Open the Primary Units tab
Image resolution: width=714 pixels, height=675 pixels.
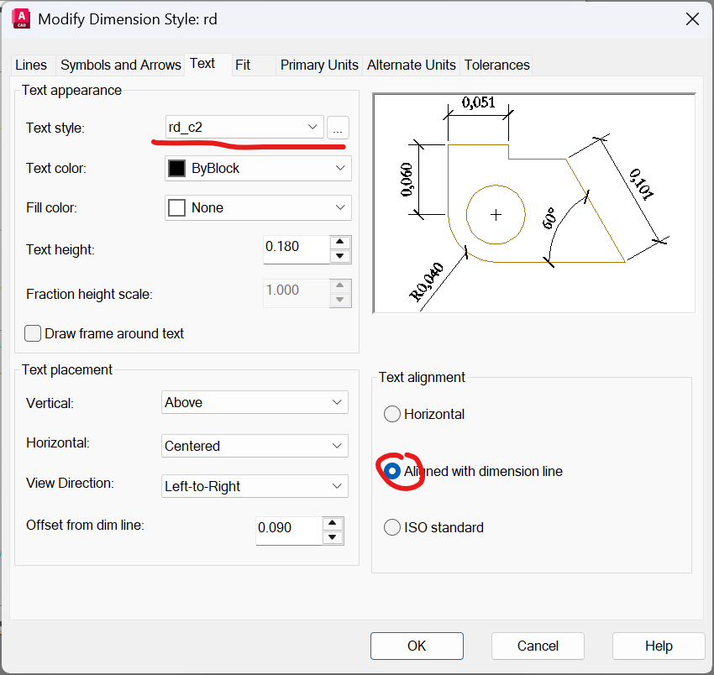[319, 65]
